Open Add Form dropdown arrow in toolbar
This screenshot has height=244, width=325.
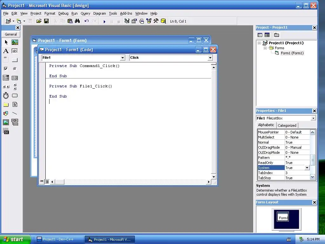pos(24,21)
